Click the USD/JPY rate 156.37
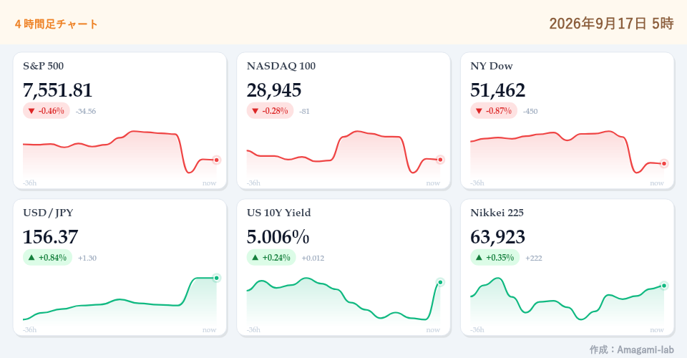This screenshot has width=687, height=358. (50, 237)
